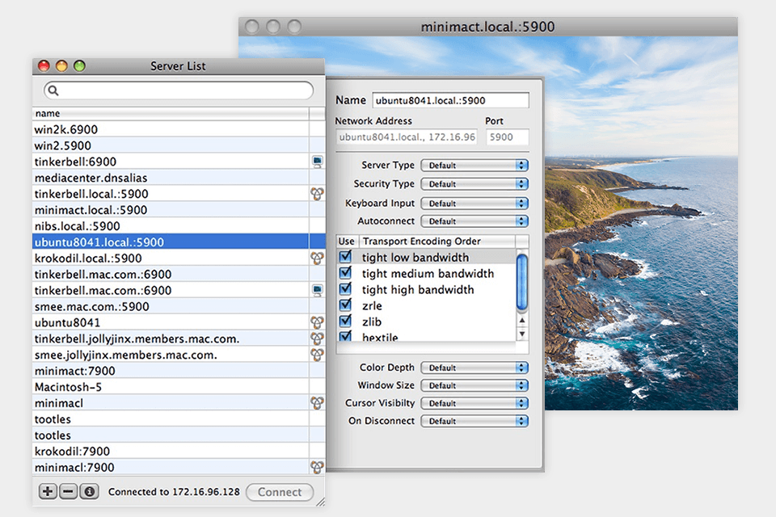This screenshot has width=776, height=517.
Task: Disable the zrle encoding checkbox
Action: (345, 305)
